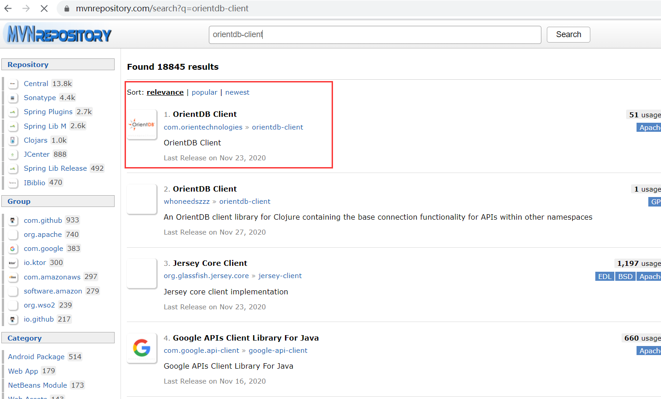Open com.orientechnologies group link
The width and height of the screenshot is (661, 399).
point(203,127)
